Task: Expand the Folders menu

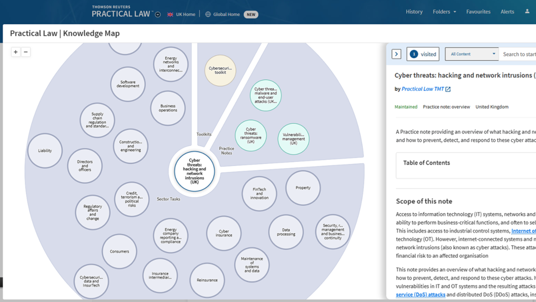Action: point(444,12)
